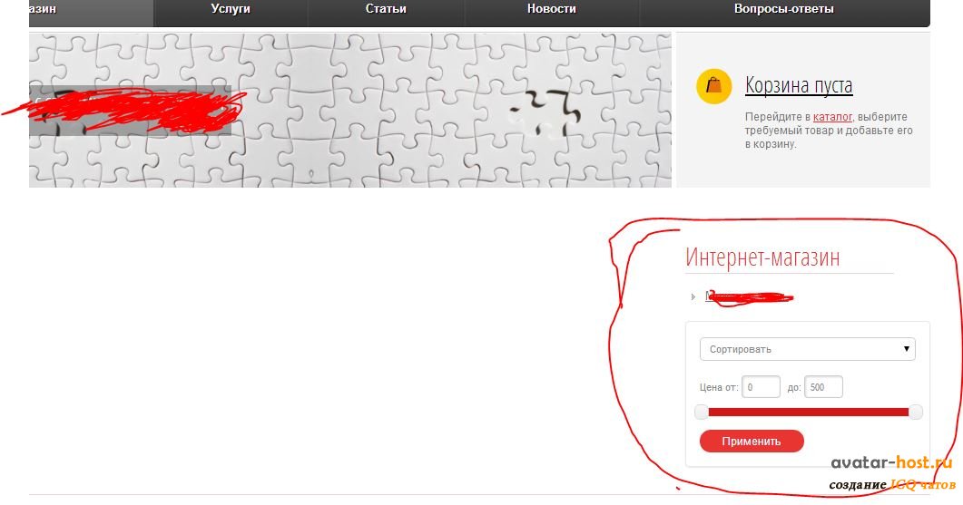Focus the Цена от input field
The image size is (963, 505).
761,387
